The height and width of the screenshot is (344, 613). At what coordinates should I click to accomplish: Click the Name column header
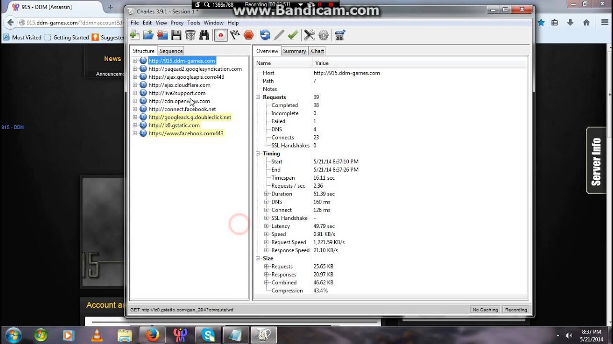click(284, 63)
